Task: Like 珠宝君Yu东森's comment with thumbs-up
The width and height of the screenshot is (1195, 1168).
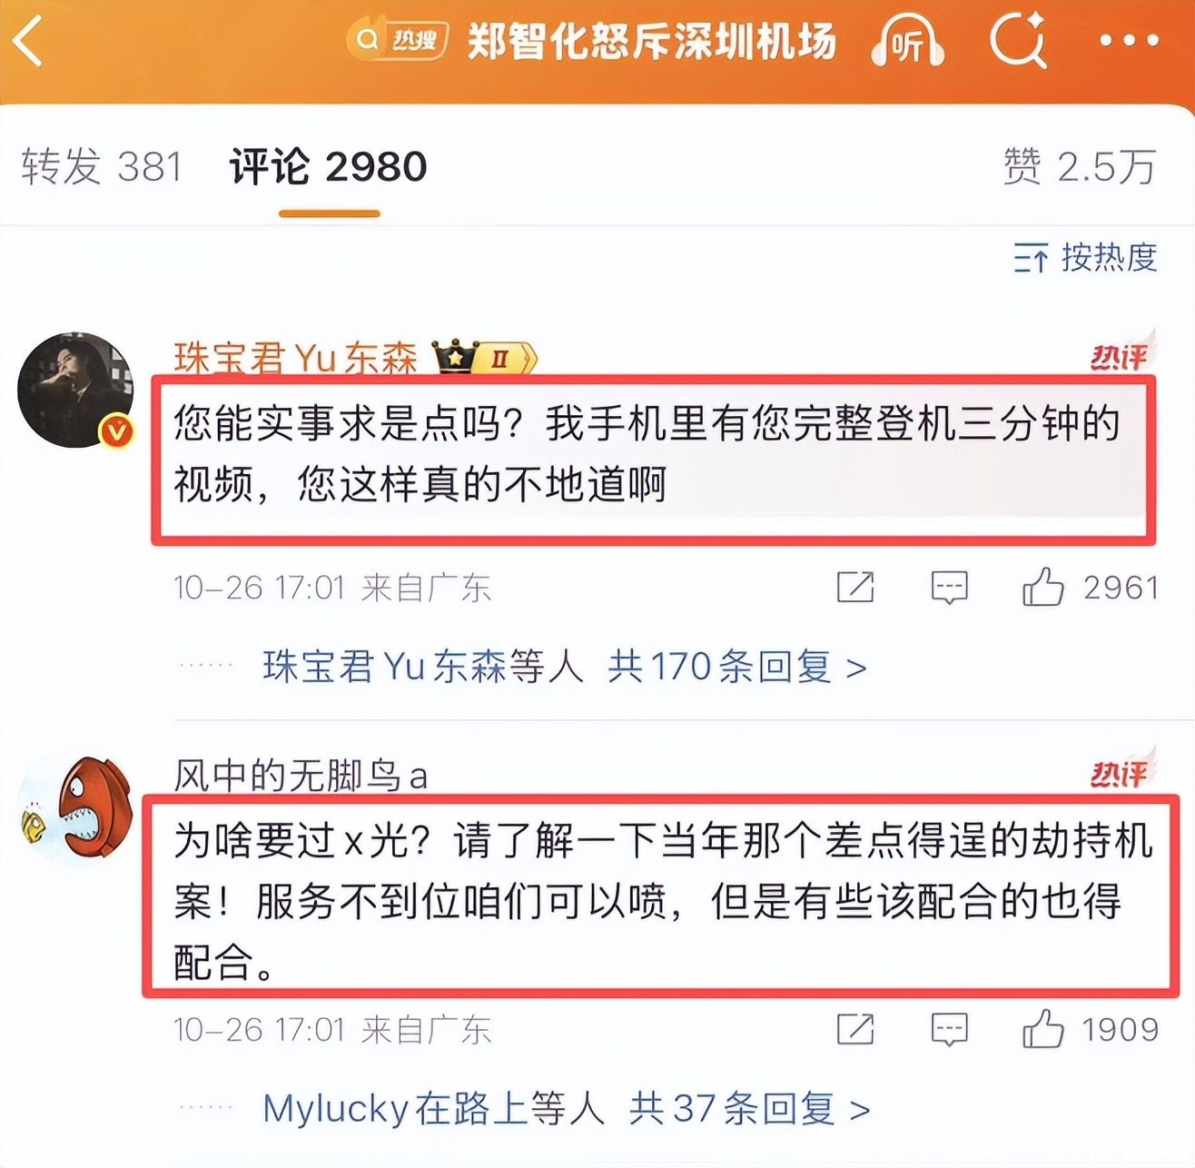Action: click(1042, 588)
